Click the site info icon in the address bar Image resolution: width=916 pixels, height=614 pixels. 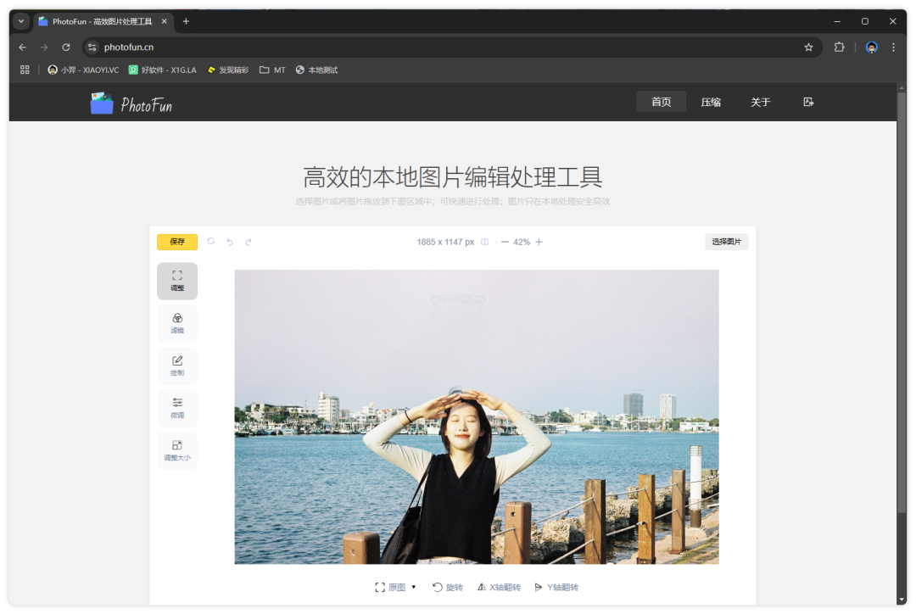[x=92, y=47]
